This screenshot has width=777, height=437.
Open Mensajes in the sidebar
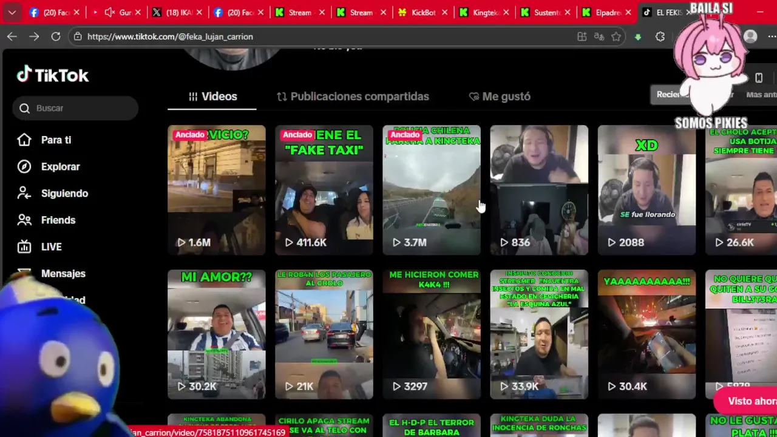click(x=63, y=273)
